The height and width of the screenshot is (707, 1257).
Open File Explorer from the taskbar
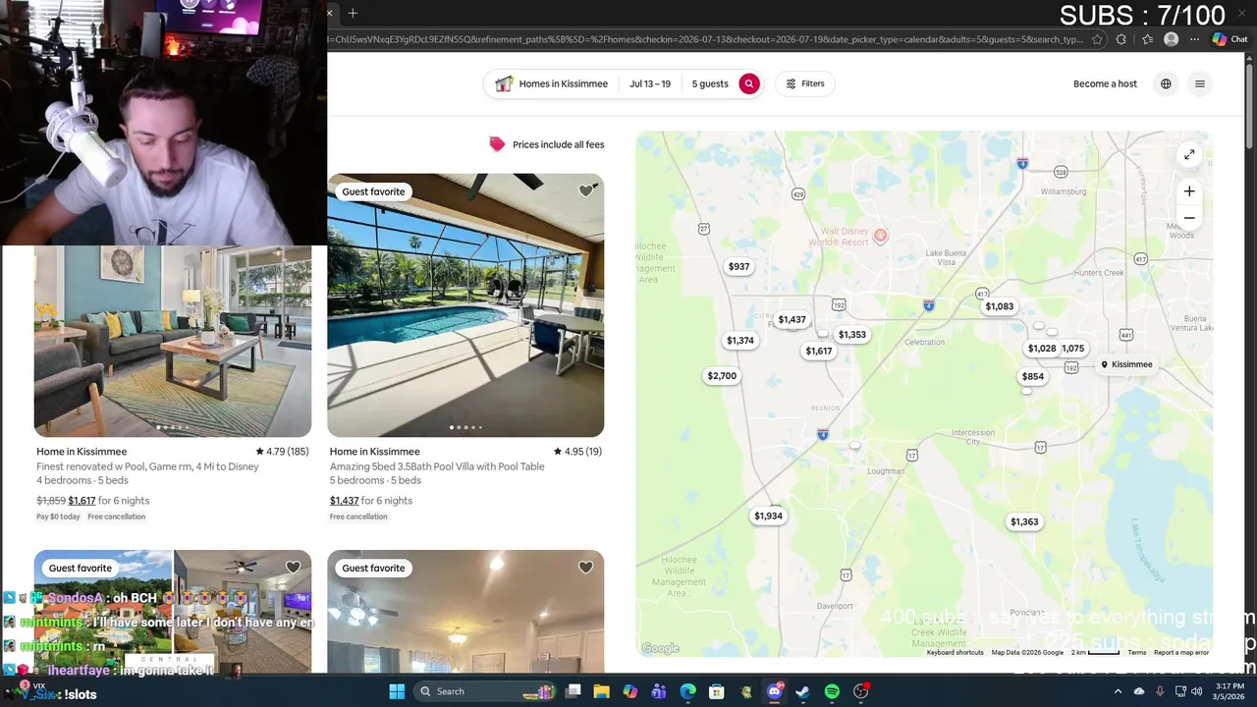click(602, 691)
